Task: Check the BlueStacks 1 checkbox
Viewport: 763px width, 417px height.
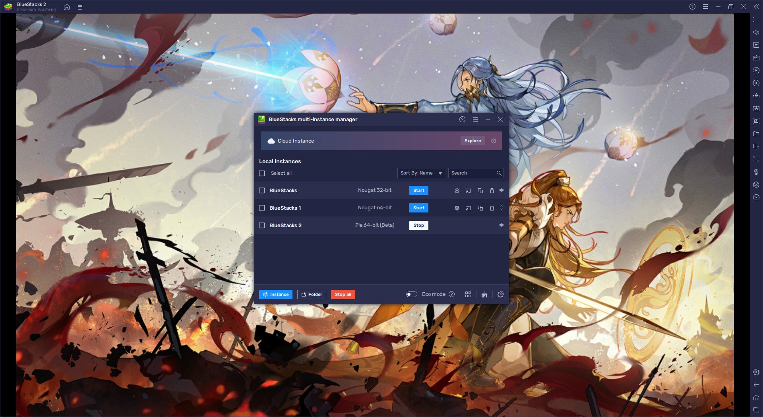Action: [x=262, y=208]
